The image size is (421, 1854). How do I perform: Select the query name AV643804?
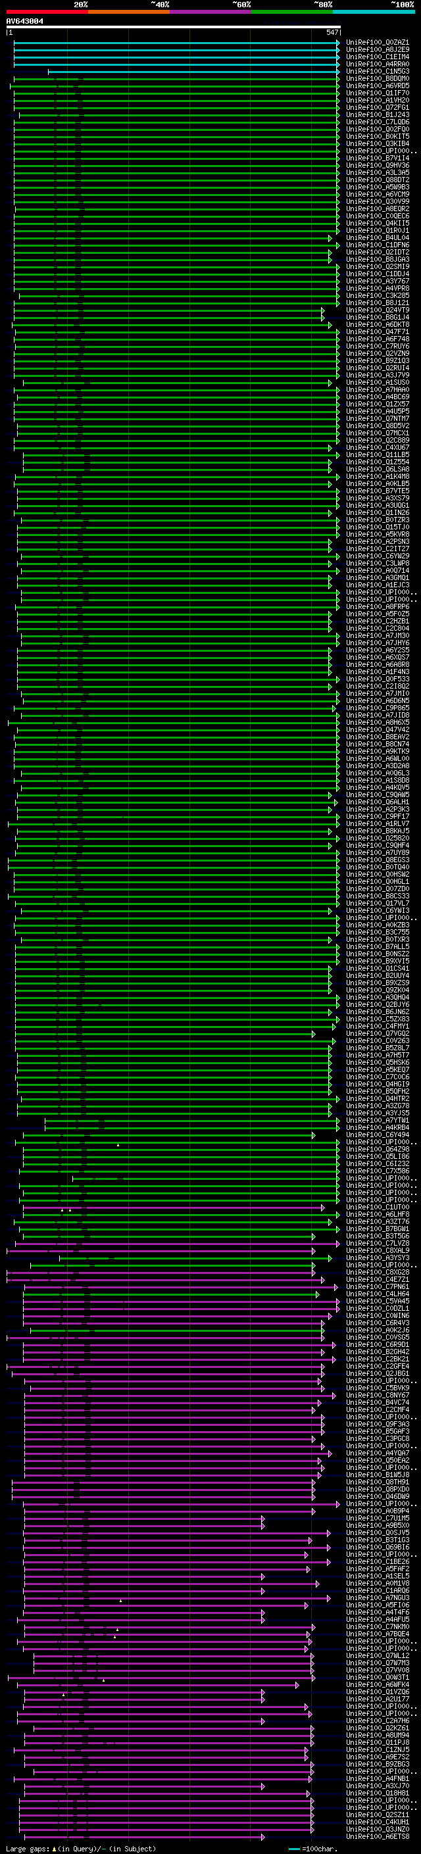point(24,21)
